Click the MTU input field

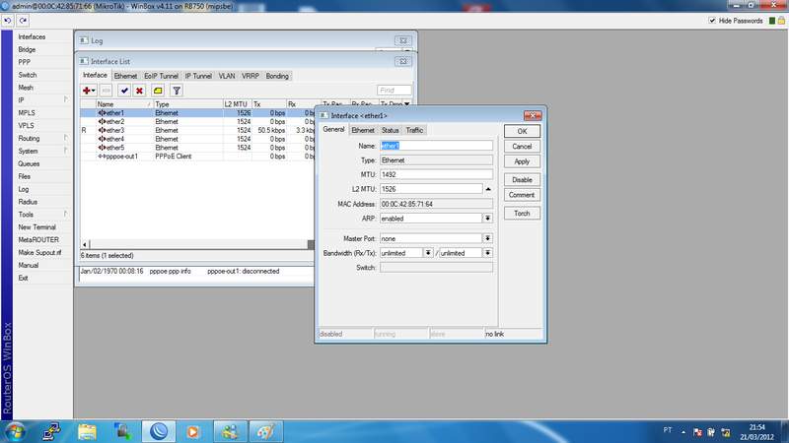[x=436, y=174]
